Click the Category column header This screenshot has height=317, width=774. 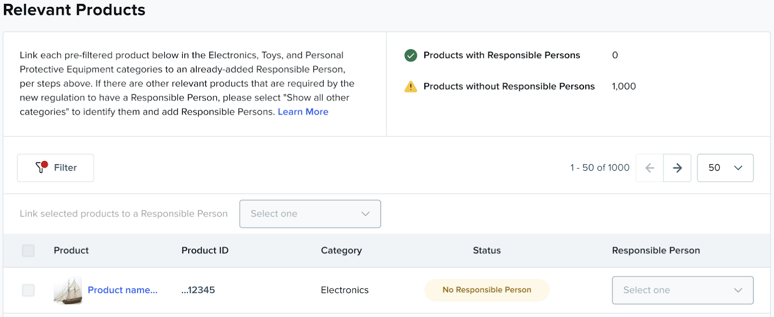(341, 250)
